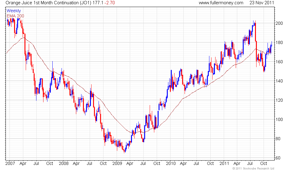This screenshot has width=300, height=171.
Task: Click the 'Jul' label after 2011
Action: 250,164
